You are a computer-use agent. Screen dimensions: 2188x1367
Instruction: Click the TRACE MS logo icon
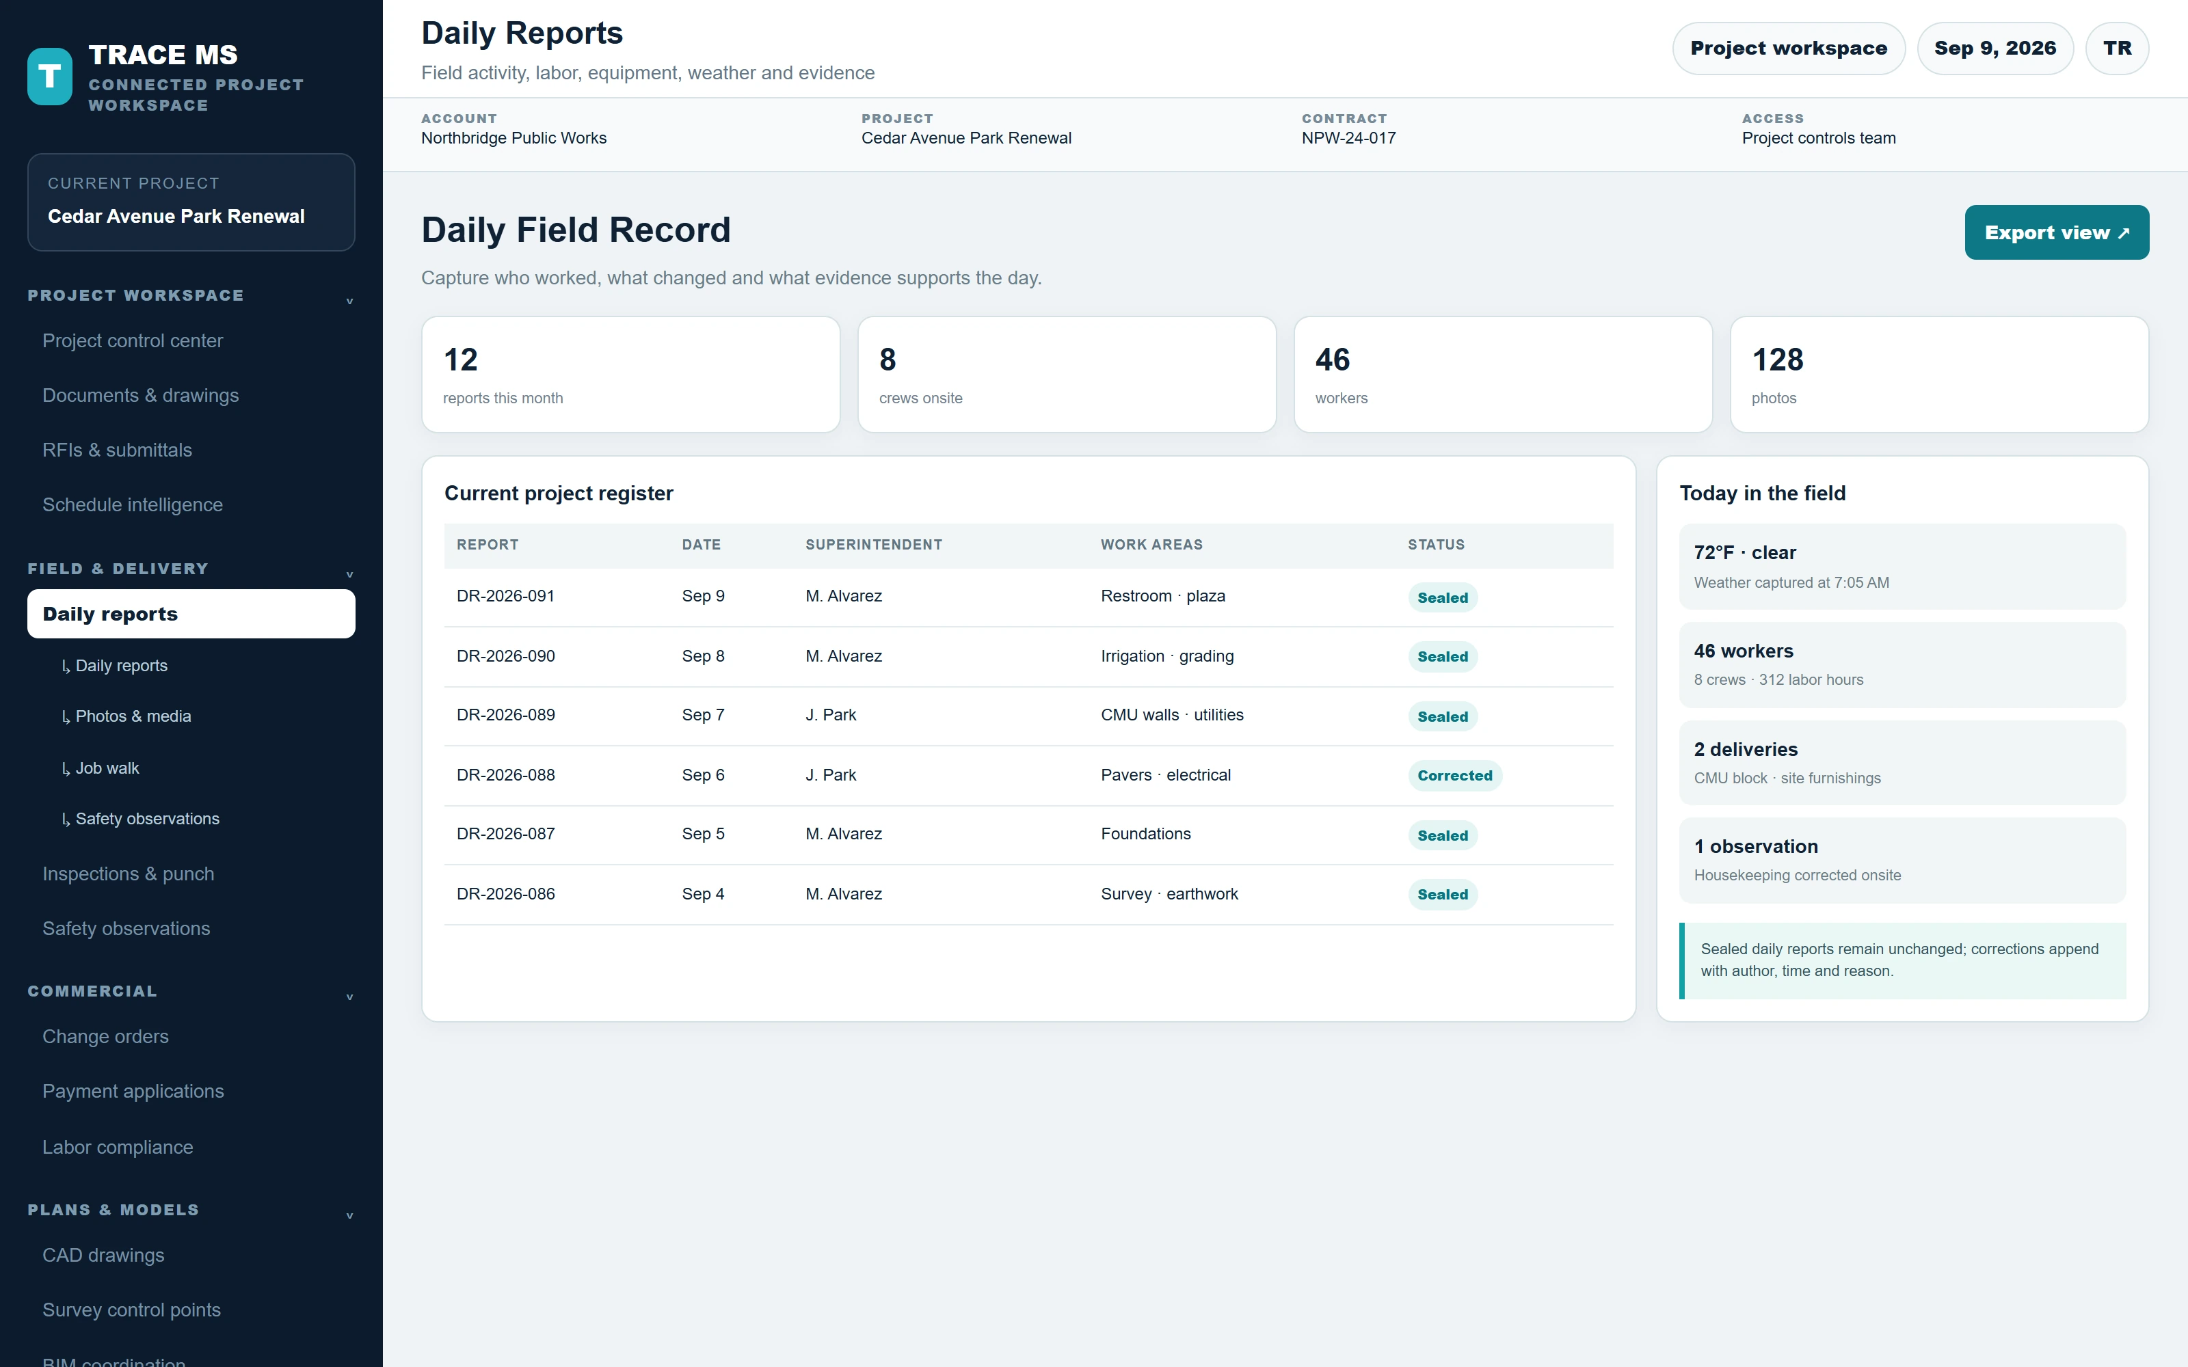tap(50, 77)
